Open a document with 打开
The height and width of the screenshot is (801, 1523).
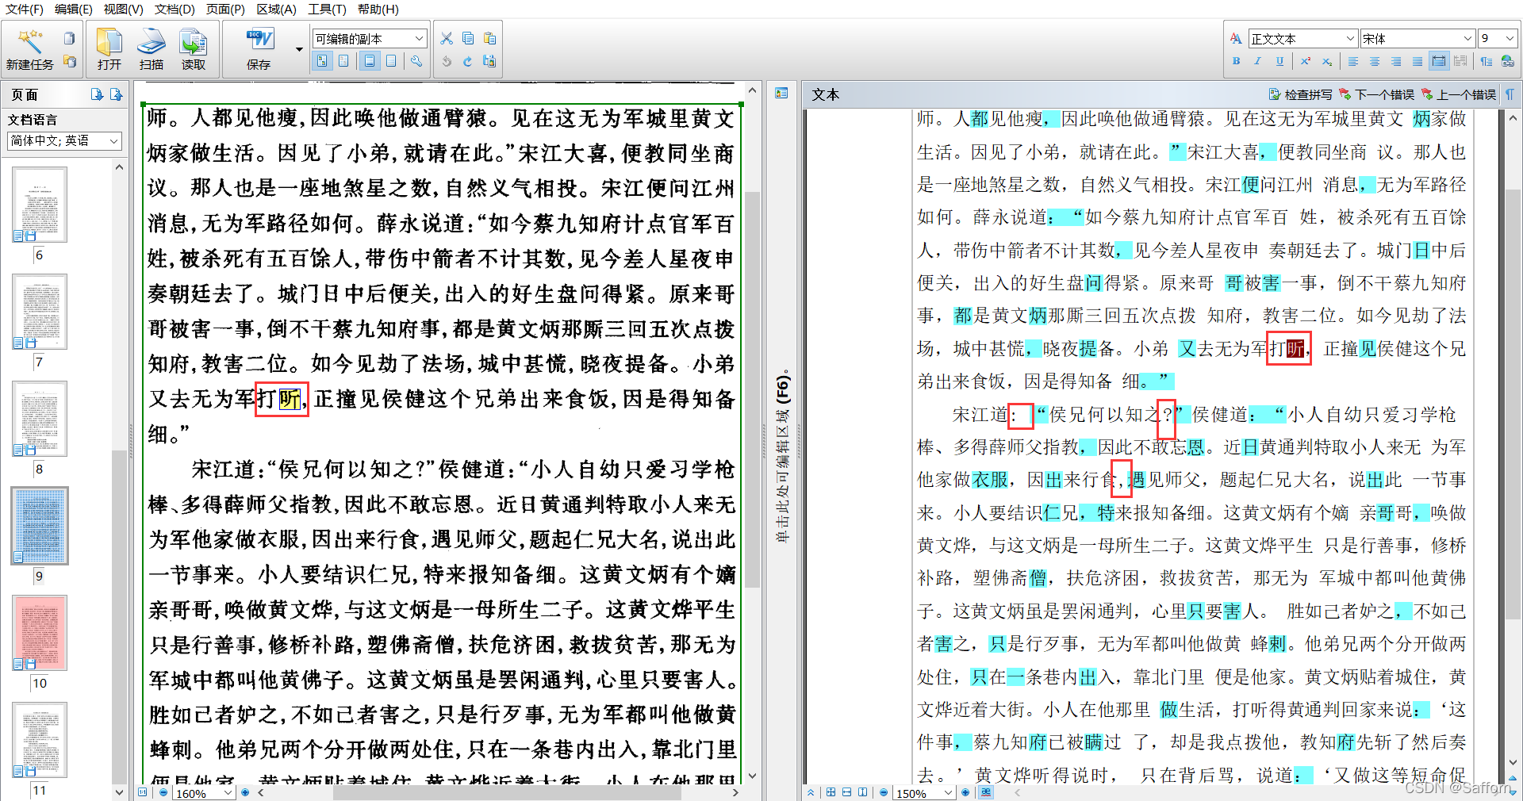click(x=109, y=49)
